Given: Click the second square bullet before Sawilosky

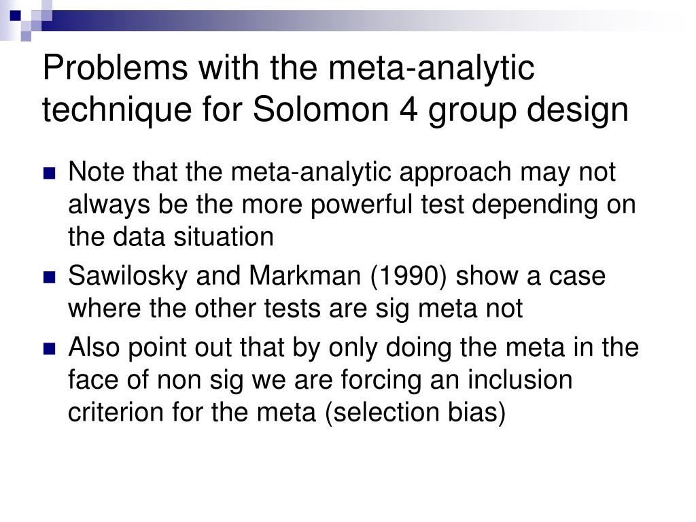Looking at the screenshot, I should pyautogui.click(x=50, y=277).
